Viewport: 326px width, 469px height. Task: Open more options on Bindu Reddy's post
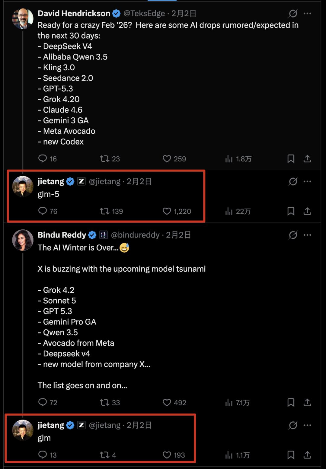307,235
